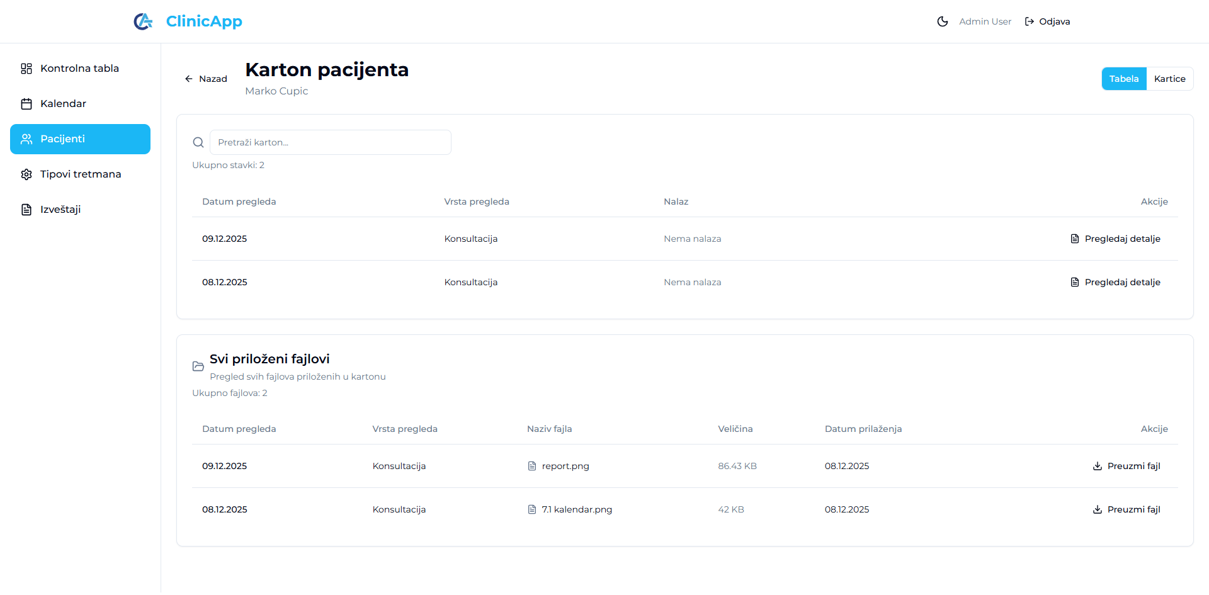Viewport: 1209px width, 595px height.
Task: Click the search magnifier icon
Action: (x=198, y=142)
